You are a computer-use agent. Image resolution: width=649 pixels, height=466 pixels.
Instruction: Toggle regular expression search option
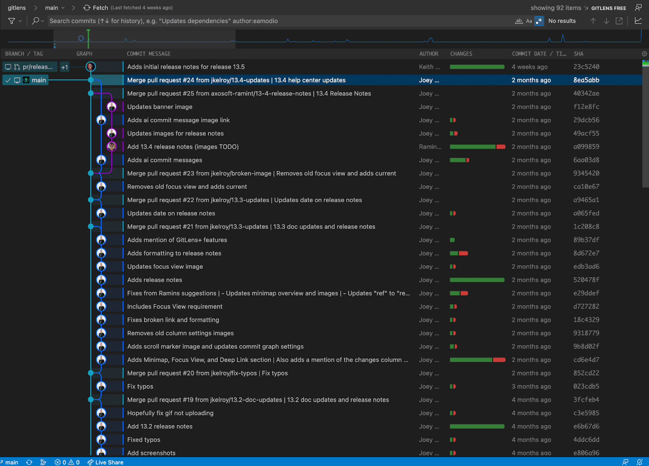pyautogui.click(x=539, y=21)
